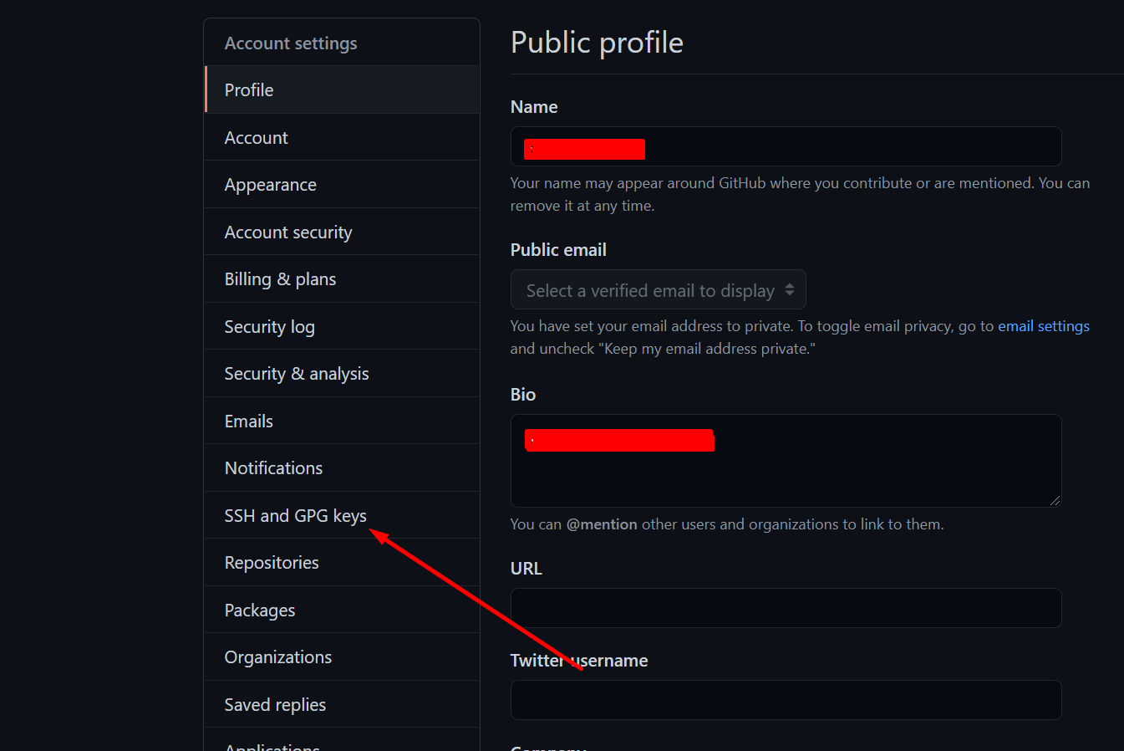The image size is (1124, 751).
Task: Click the email settings link
Action: click(x=1044, y=325)
